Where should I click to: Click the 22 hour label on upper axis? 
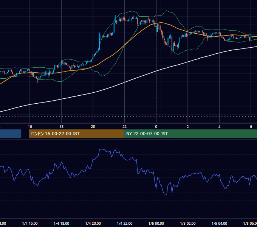pos(125,127)
